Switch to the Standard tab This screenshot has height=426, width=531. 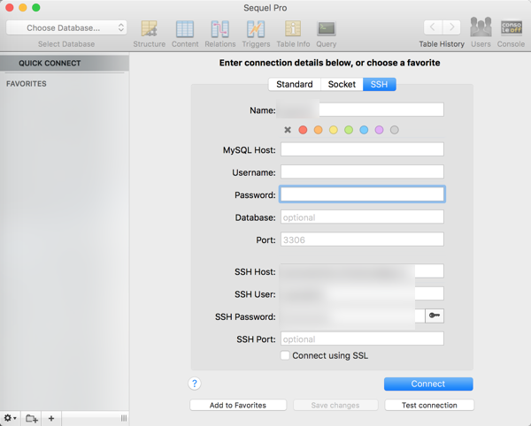295,84
